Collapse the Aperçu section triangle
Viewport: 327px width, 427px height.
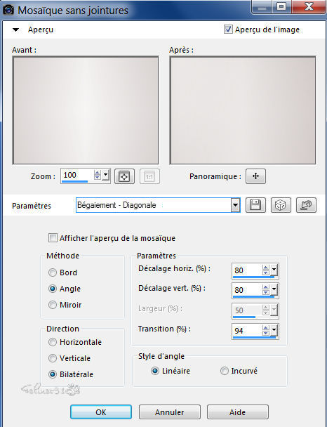click(x=15, y=29)
